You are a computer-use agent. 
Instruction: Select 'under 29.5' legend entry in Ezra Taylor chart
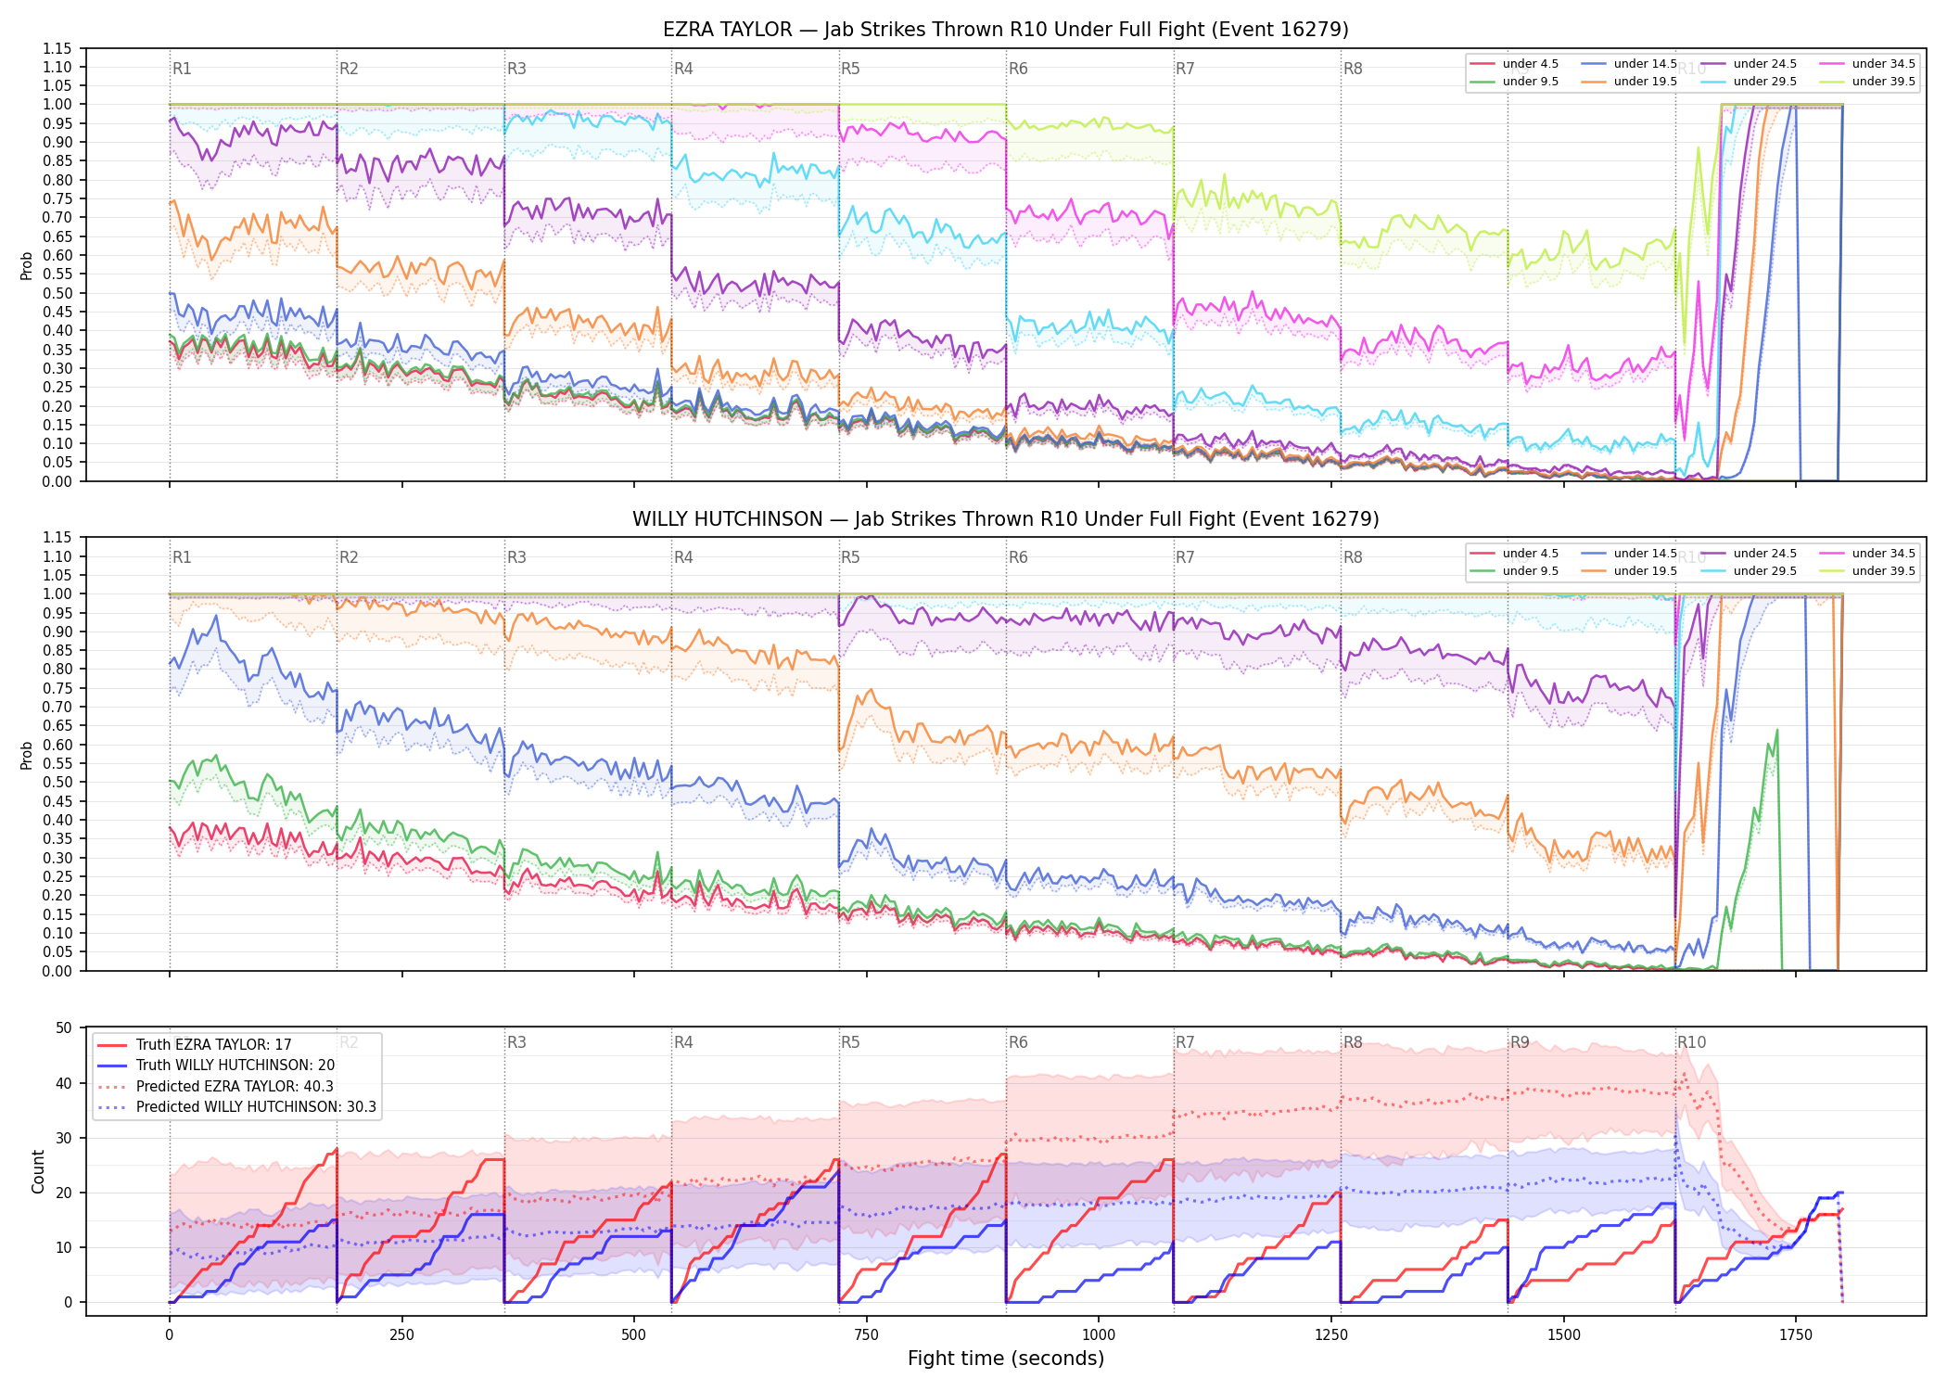tap(1749, 82)
